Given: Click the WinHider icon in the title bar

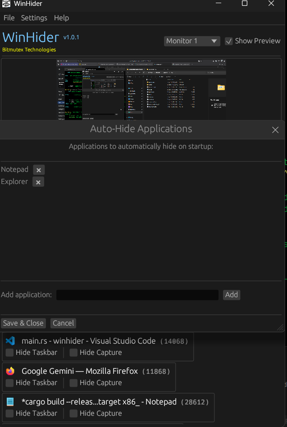Looking at the screenshot, I should pyautogui.click(x=6, y=4).
